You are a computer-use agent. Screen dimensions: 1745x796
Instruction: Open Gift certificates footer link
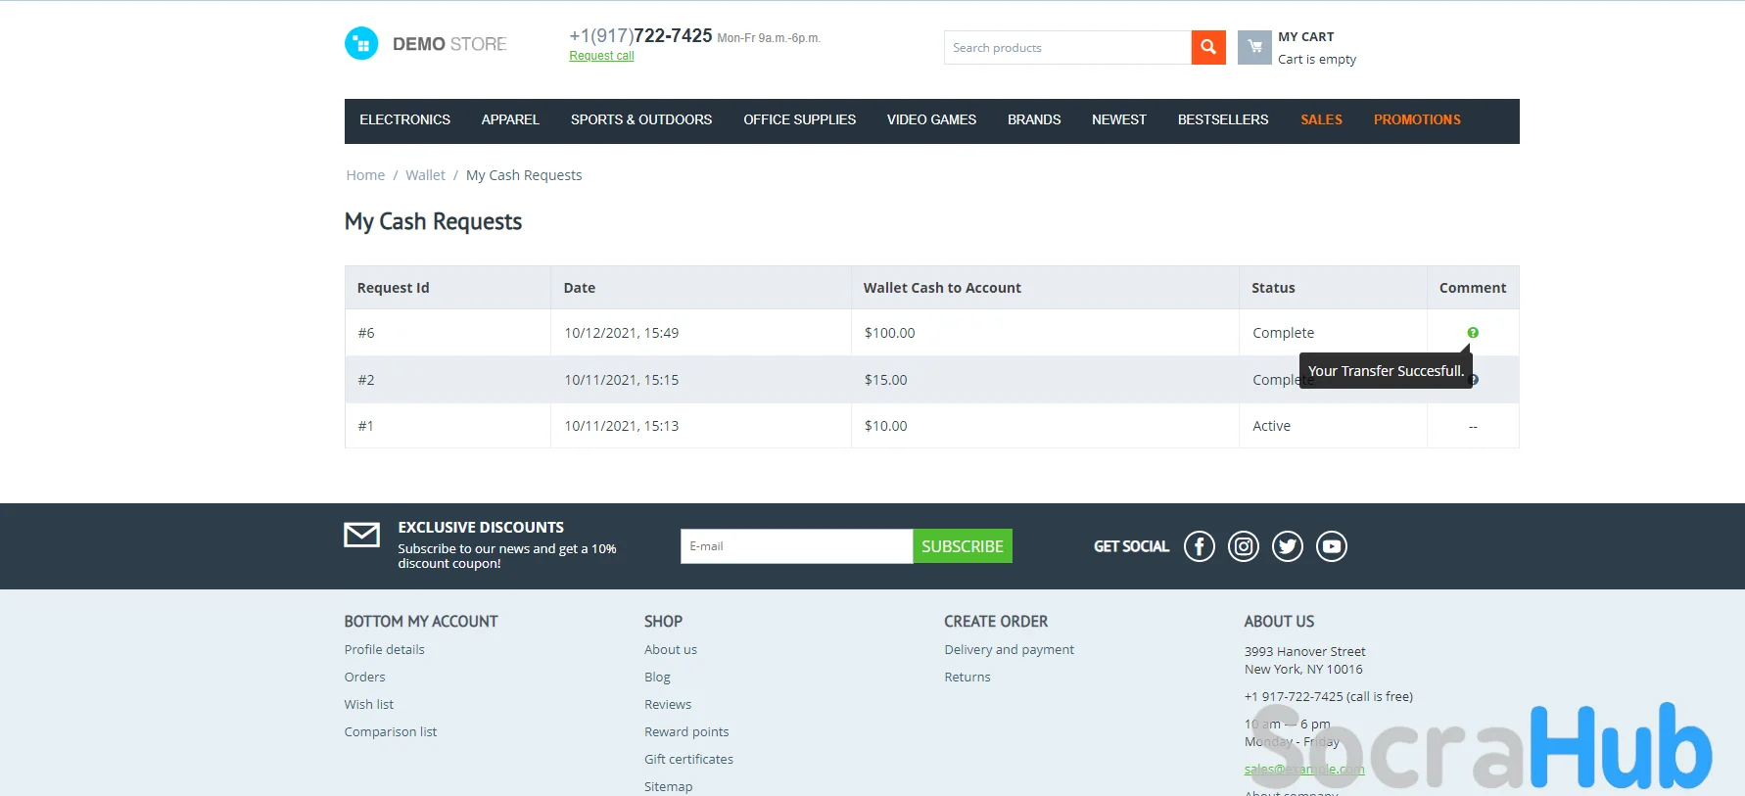tap(688, 759)
